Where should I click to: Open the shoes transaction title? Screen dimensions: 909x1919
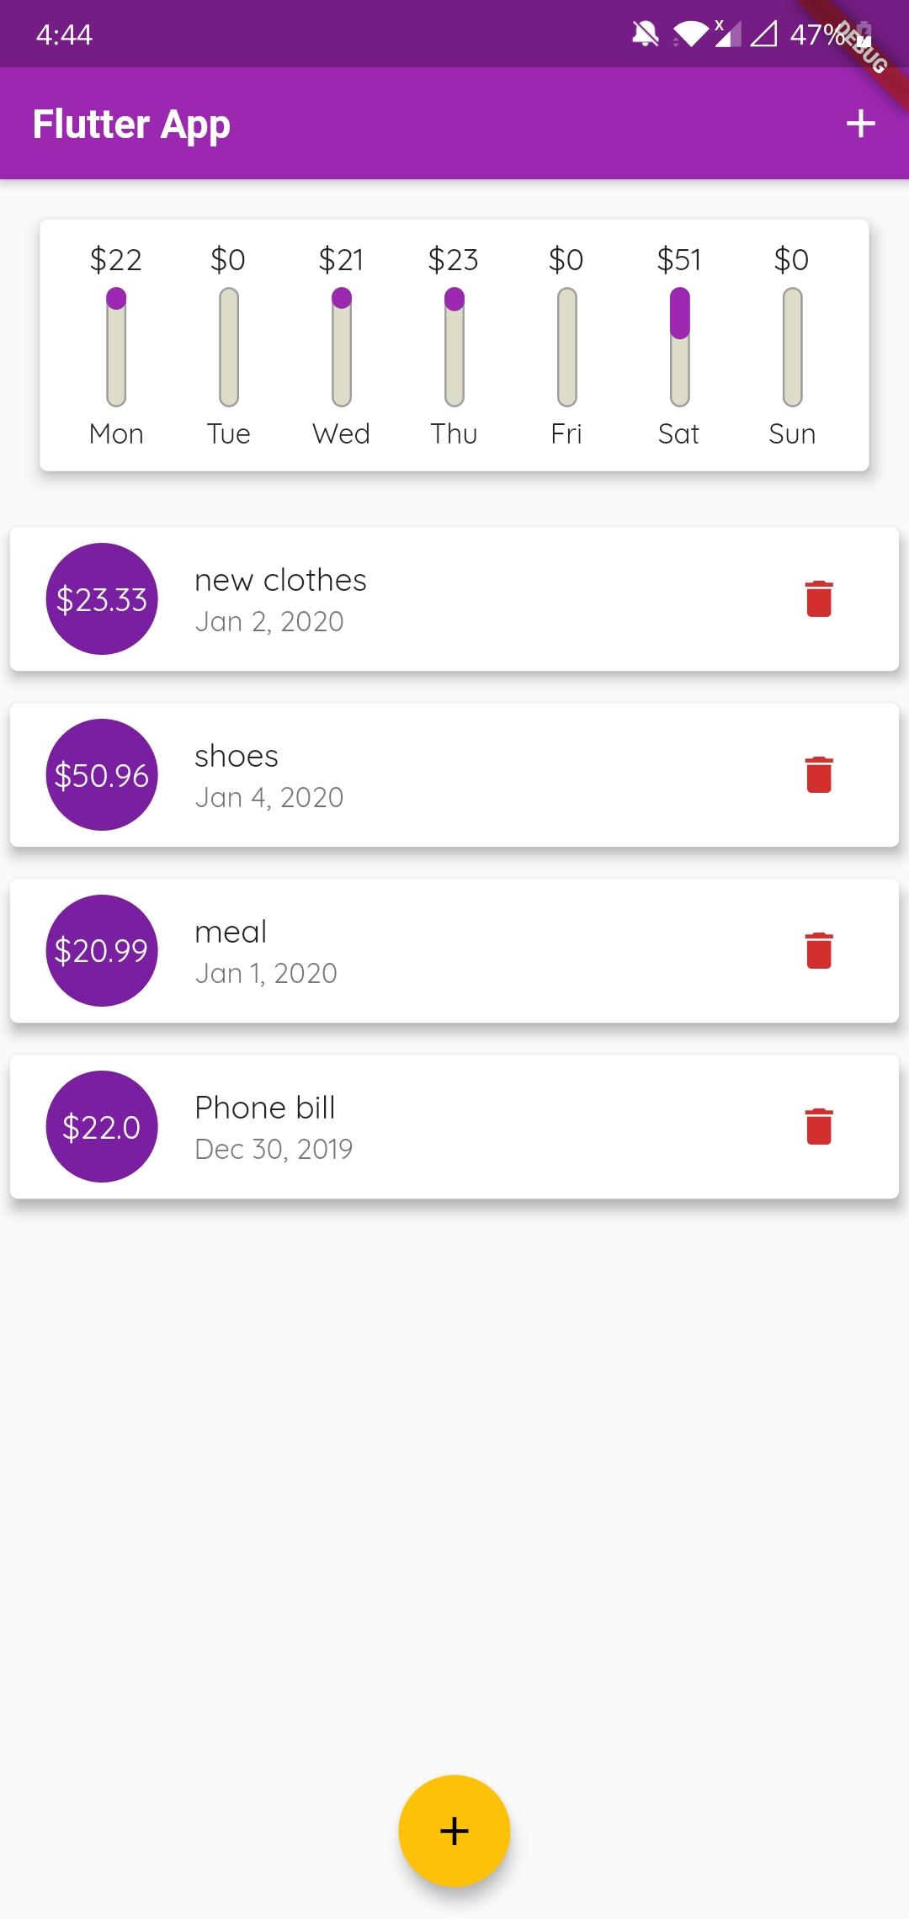(x=237, y=756)
